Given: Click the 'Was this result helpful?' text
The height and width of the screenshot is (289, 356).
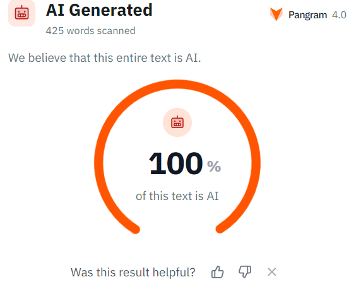Looking at the screenshot, I should (x=133, y=272).
